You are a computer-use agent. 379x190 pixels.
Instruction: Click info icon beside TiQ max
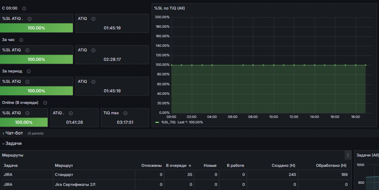point(125,113)
